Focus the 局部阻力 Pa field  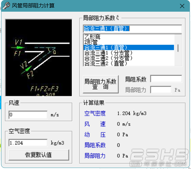pyautogui.click(x=161, y=90)
